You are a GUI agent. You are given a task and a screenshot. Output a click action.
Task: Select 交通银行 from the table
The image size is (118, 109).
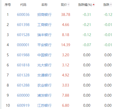click(x=44, y=75)
